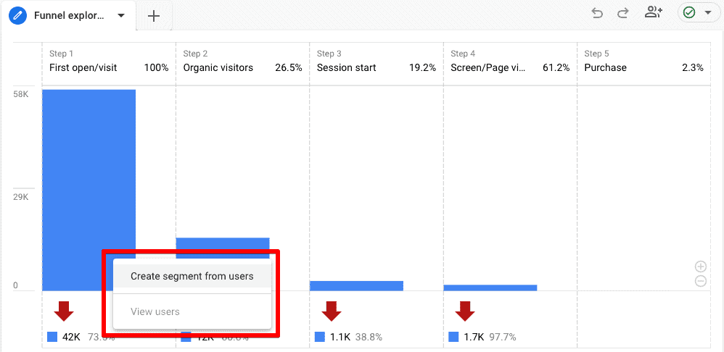Click the green checkmark status icon
The width and height of the screenshot is (724, 352).
[689, 13]
